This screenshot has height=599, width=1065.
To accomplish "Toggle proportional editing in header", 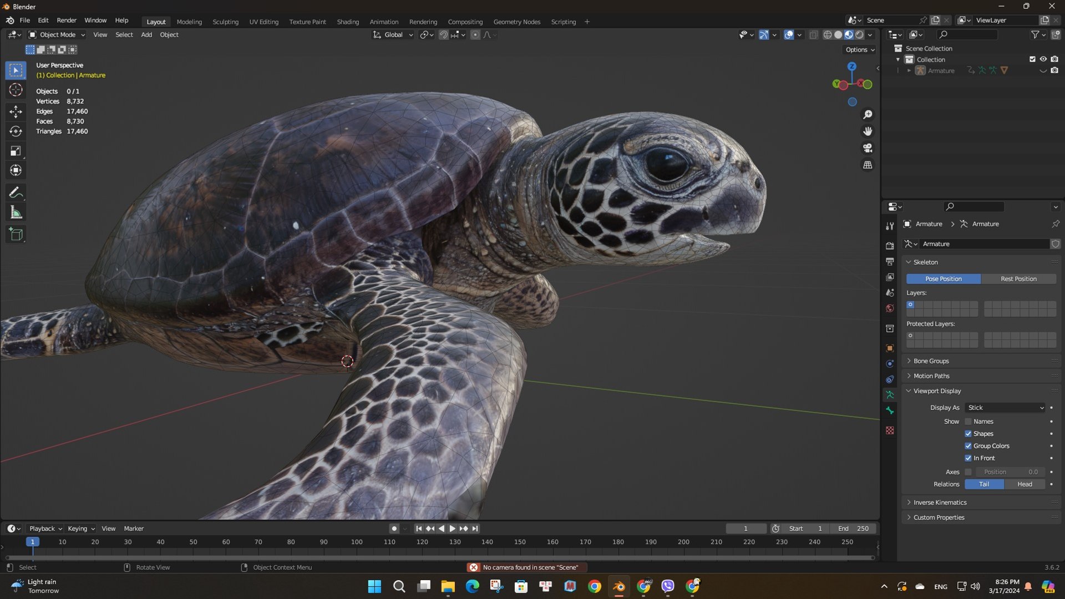I will click(x=475, y=34).
